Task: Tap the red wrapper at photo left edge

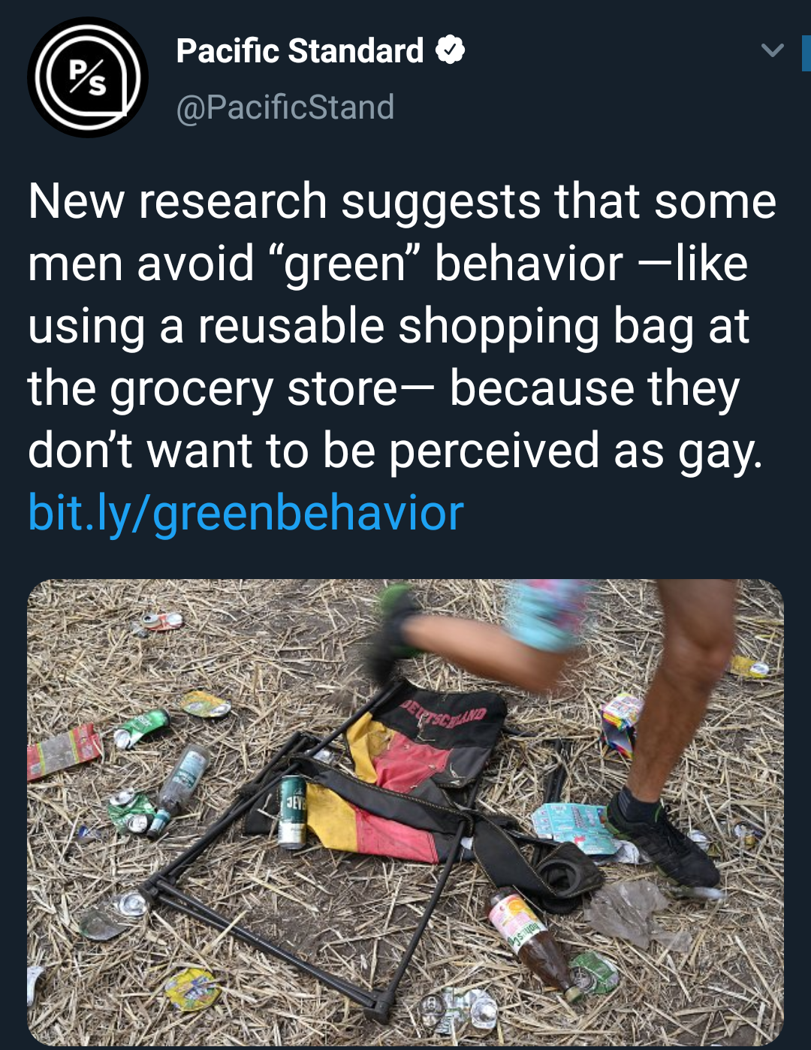Action: [64, 751]
